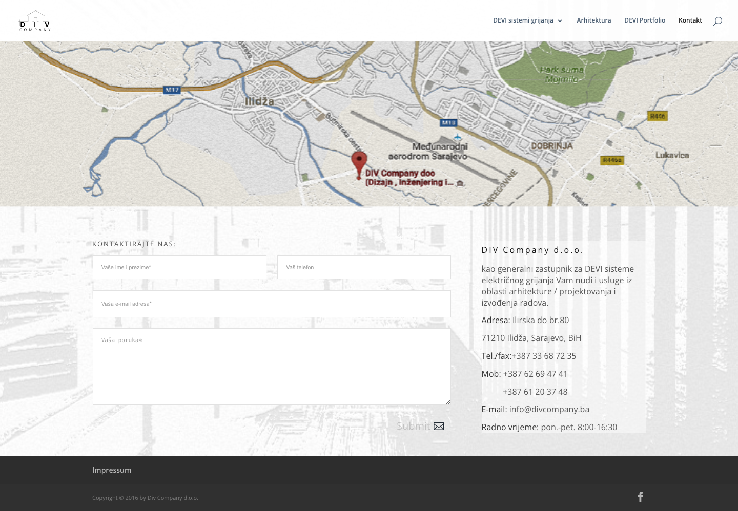Visit the Facebook page icon
The width and height of the screenshot is (738, 511).
coord(640,497)
